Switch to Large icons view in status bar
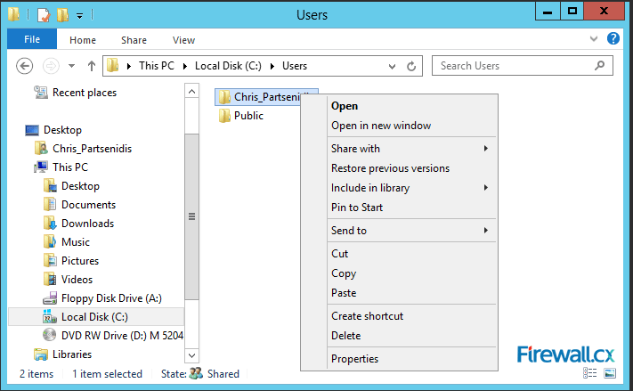 point(610,373)
